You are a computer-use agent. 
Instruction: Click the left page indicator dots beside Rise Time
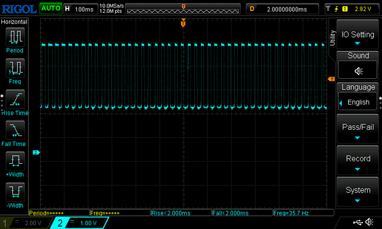coord(2,103)
